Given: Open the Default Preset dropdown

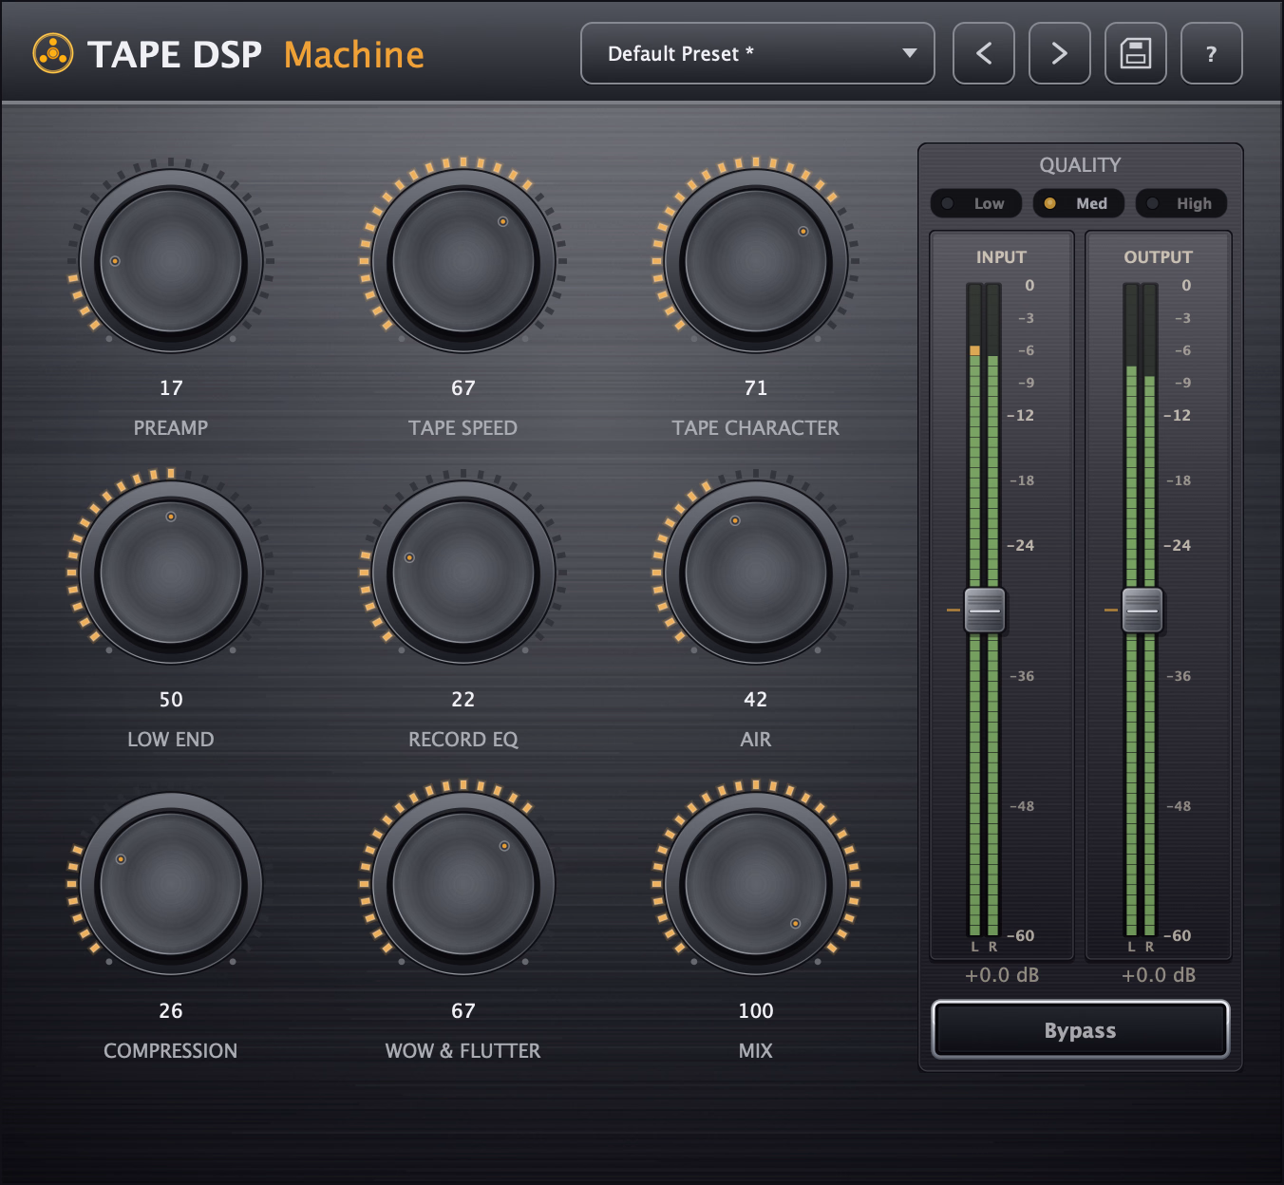Looking at the screenshot, I should tap(758, 53).
